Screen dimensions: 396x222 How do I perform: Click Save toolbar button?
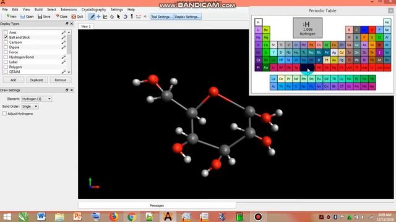tap(44, 17)
